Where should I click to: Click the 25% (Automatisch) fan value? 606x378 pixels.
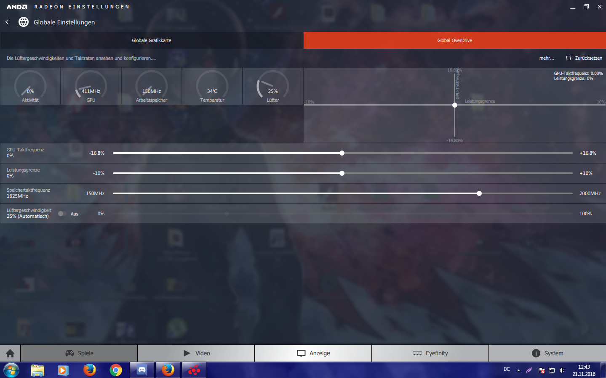tap(28, 216)
